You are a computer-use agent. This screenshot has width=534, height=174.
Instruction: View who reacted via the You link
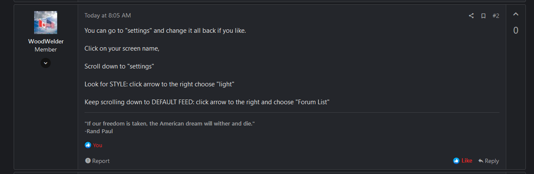coord(98,145)
